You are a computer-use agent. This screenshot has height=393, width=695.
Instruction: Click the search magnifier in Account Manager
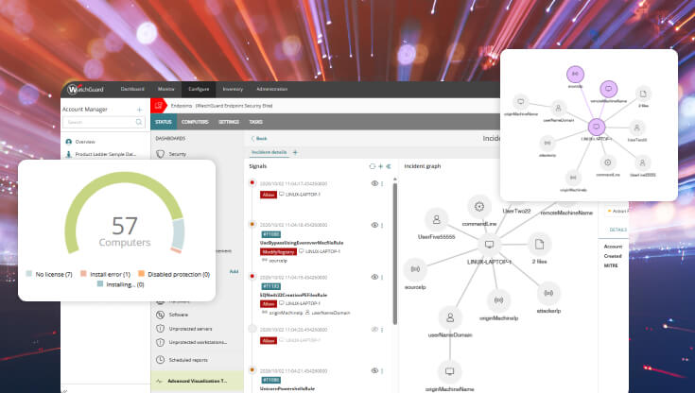(x=139, y=122)
